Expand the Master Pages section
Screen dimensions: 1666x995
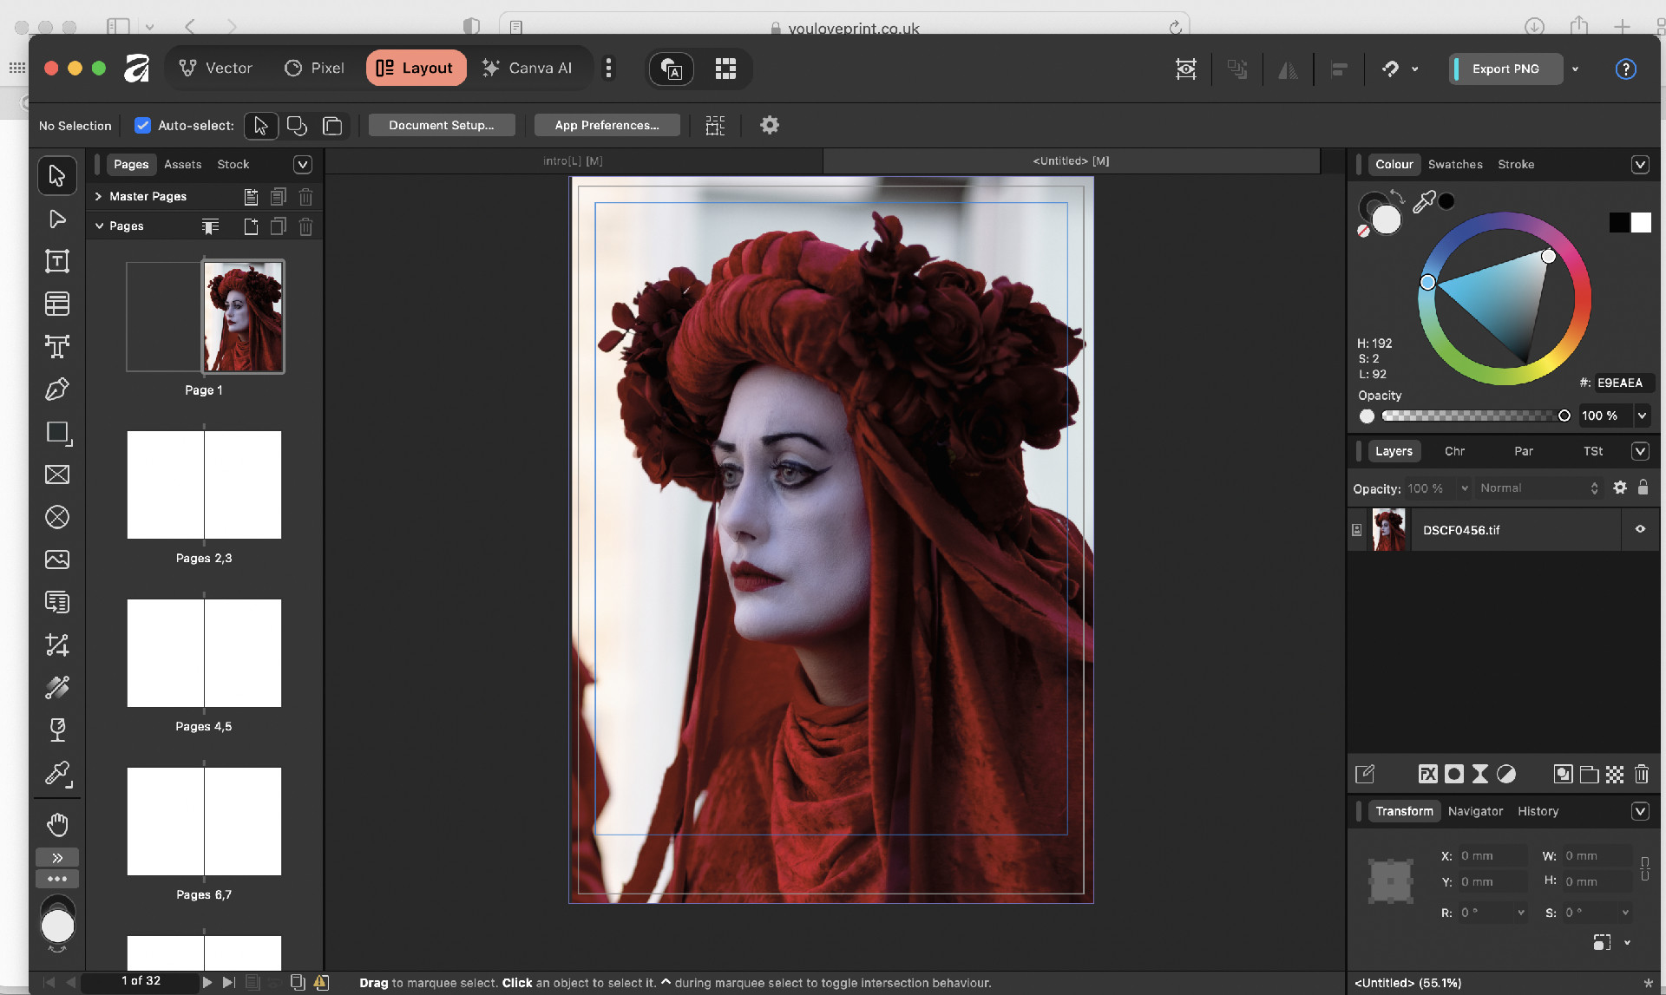(x=99, y=196)
